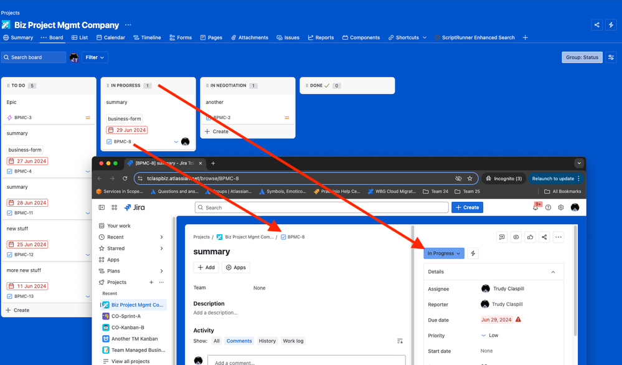Open the issue actions ellipsis menu
622x365 pixels.
click(558, 237)
